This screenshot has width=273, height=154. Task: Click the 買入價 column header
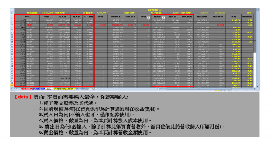click(x=76, y=17)
